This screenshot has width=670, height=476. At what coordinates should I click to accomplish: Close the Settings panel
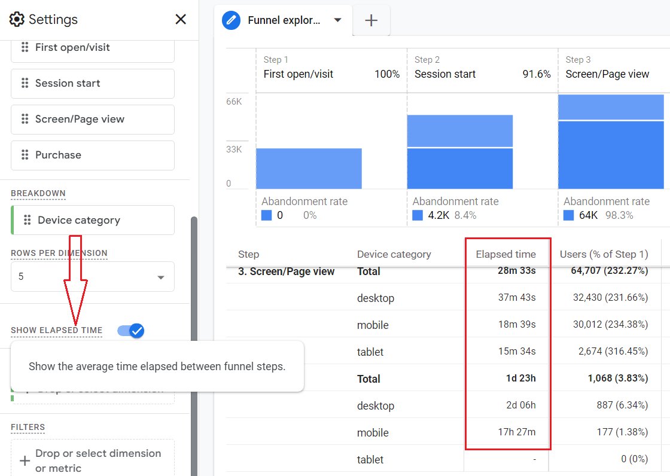pyautogui.click(x=181, y=19)
